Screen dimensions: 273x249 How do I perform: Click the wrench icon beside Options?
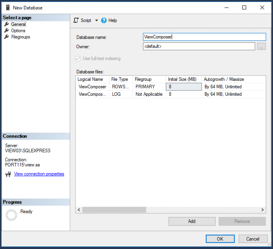point(7,31)
